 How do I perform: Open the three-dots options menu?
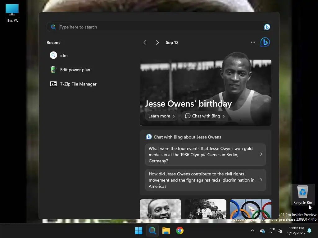click(253, 42)
